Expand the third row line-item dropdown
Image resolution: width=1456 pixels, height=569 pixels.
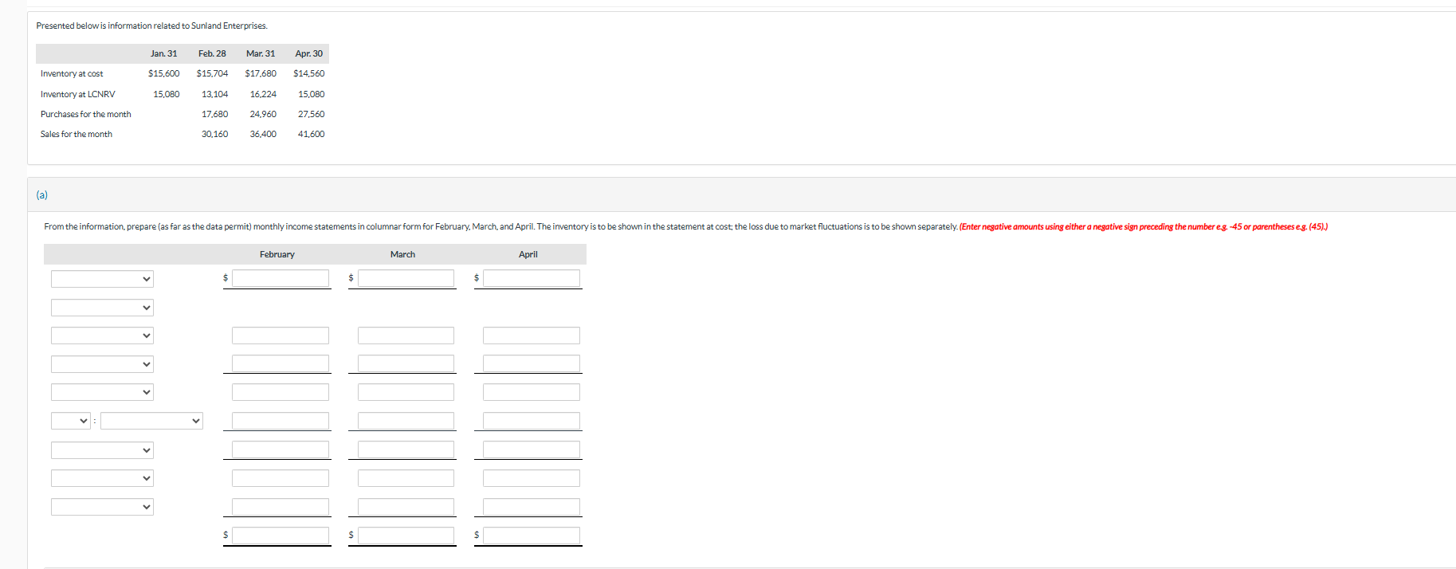(x=102, y=336)
